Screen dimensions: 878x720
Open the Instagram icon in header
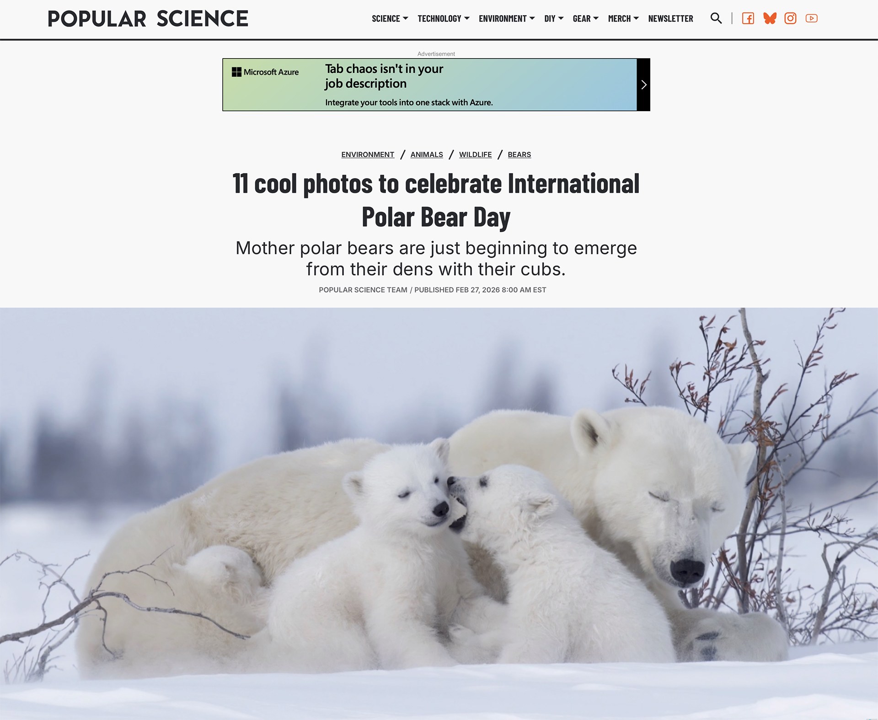(x=791, y=18)
